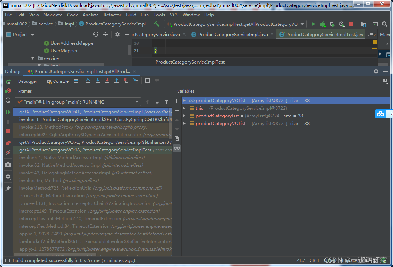The width and height of the screenshot is (393, 267).
Task: Open debug tool window settings gear
Action: tap(376, 71)
